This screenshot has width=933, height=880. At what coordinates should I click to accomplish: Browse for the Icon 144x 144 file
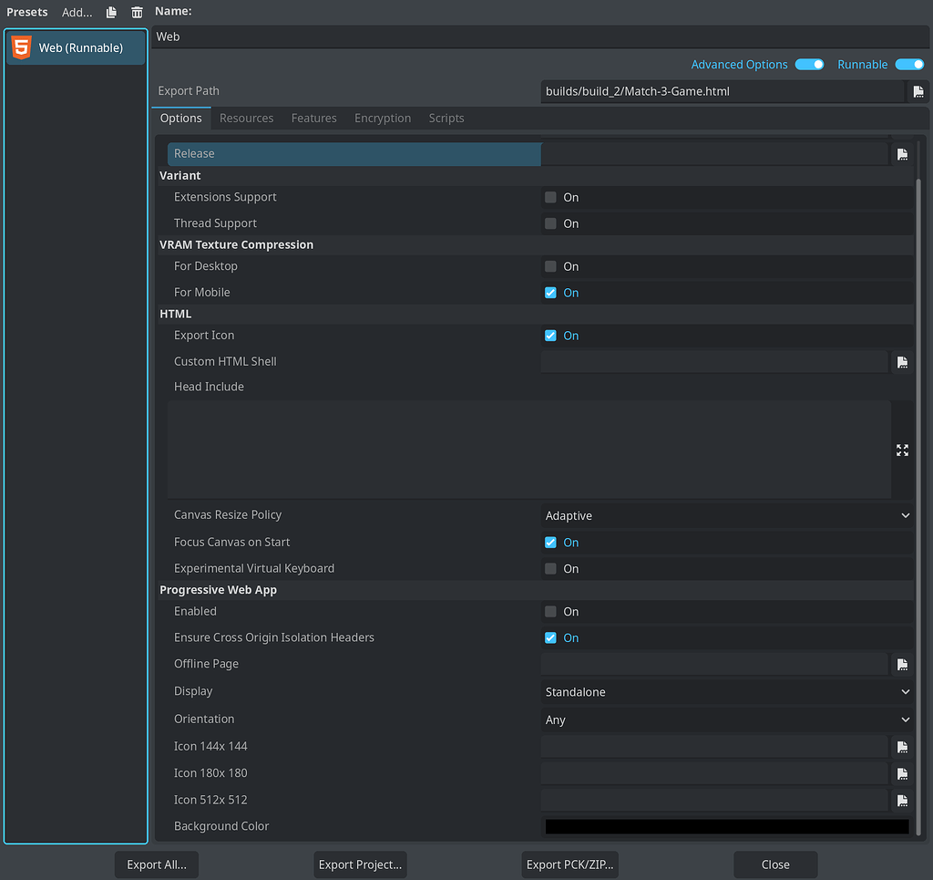902,746
